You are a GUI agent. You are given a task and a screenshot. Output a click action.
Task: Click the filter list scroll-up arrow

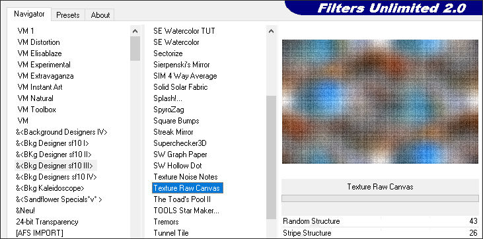(x=271, y=31)
